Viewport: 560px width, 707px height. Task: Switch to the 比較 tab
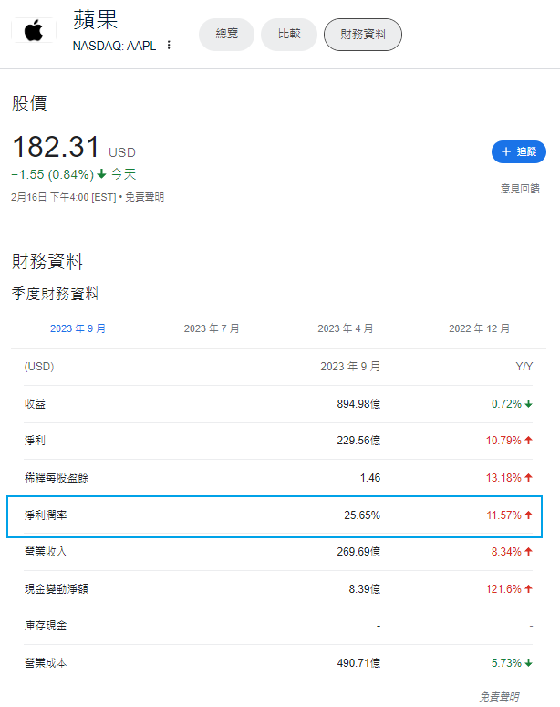click(288, 35)
